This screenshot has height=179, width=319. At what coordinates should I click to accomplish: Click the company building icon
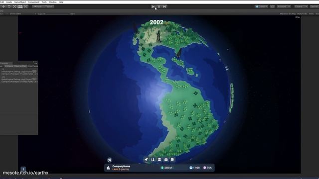(109, 168)
